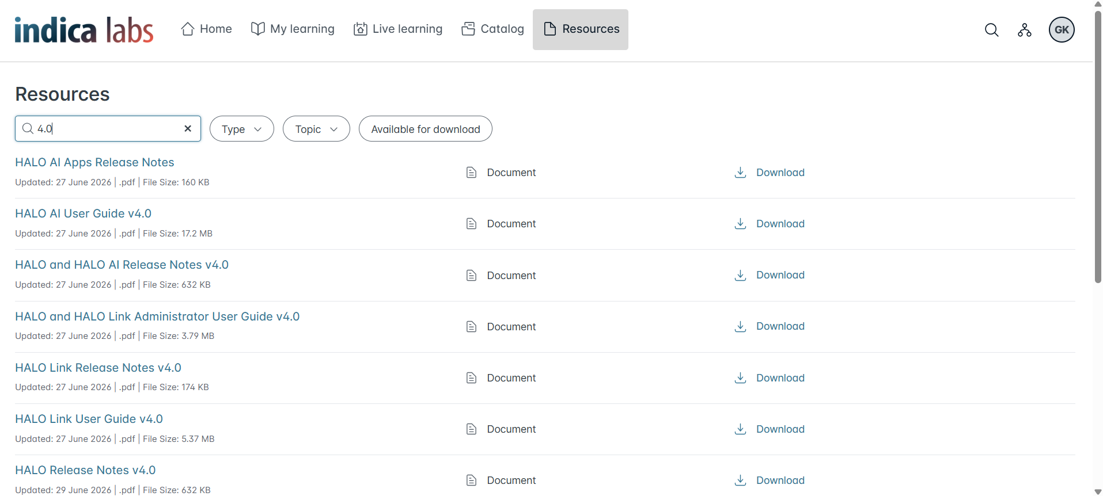Click the document icon in HALO AI User Guide row
Viewport: 1103px width, 496px height.
click(x=471, y=224)
